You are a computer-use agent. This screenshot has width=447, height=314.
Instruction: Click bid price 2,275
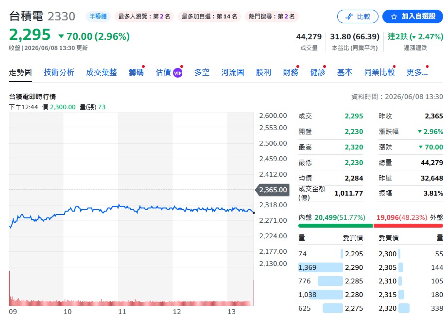coord(354,308)
